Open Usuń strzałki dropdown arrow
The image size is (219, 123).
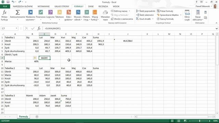click(153, 19)
